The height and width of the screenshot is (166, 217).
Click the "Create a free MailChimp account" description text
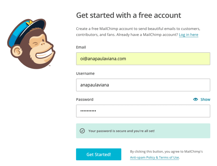click(x=138, y=32)
